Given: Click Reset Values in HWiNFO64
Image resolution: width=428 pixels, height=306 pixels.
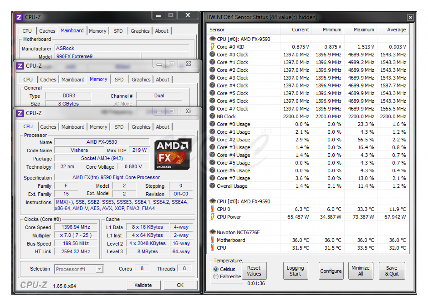Looking at the screenshot, I should tap(254, 271).
